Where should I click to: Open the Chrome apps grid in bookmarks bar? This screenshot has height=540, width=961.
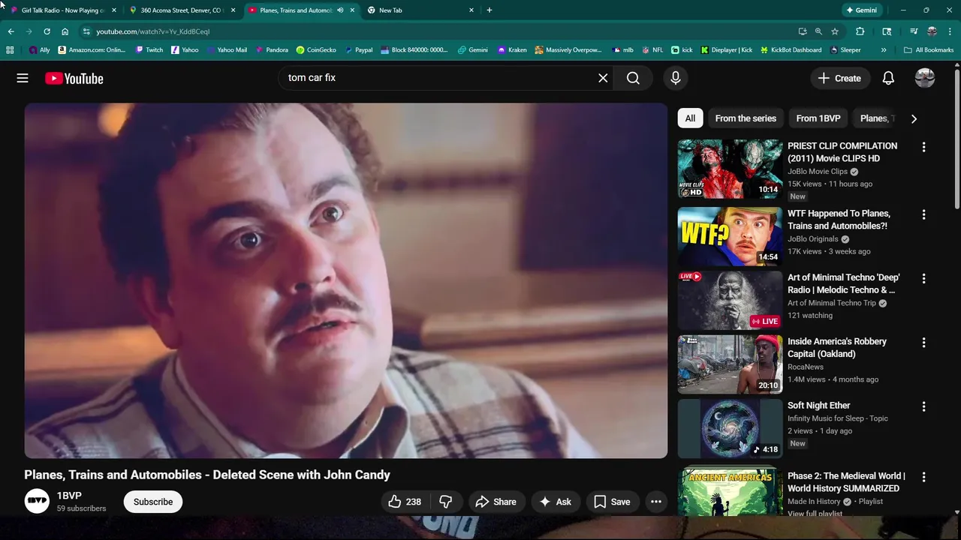(x=10, y=50)
